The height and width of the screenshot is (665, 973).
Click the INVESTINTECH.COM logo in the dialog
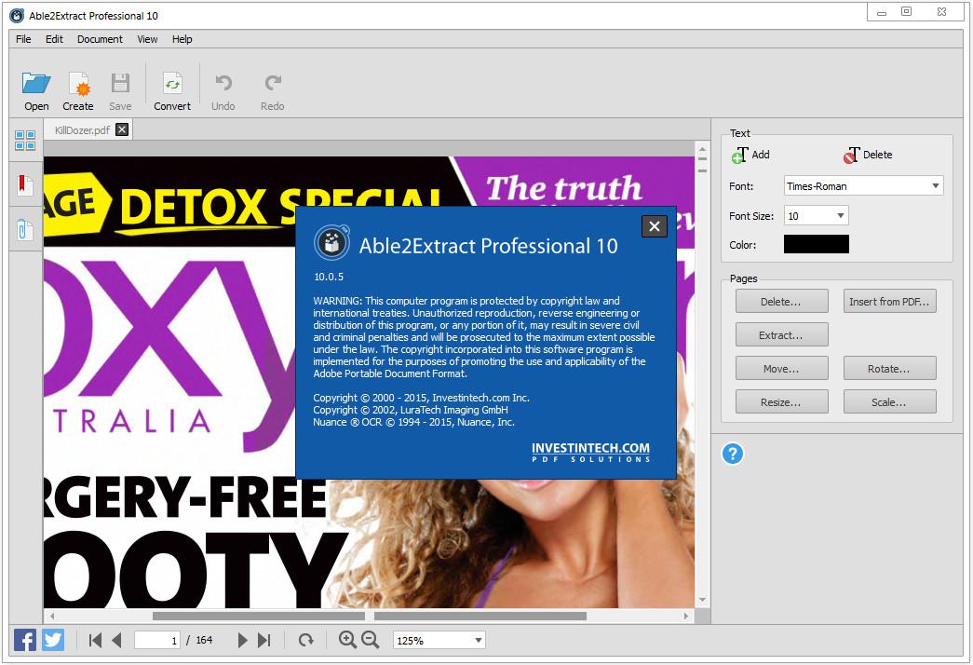pos(590,452)
